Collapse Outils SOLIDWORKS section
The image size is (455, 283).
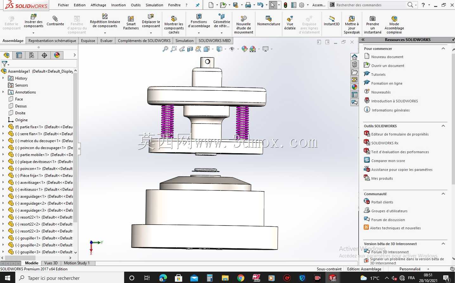click(443, 126)
